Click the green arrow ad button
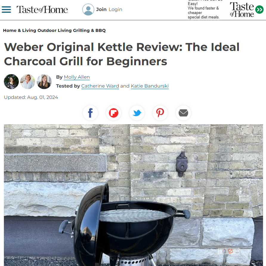 259,10
